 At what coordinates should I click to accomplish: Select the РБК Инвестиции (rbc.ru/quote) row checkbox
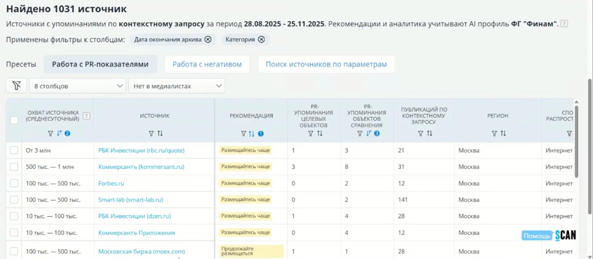(14, 150)
